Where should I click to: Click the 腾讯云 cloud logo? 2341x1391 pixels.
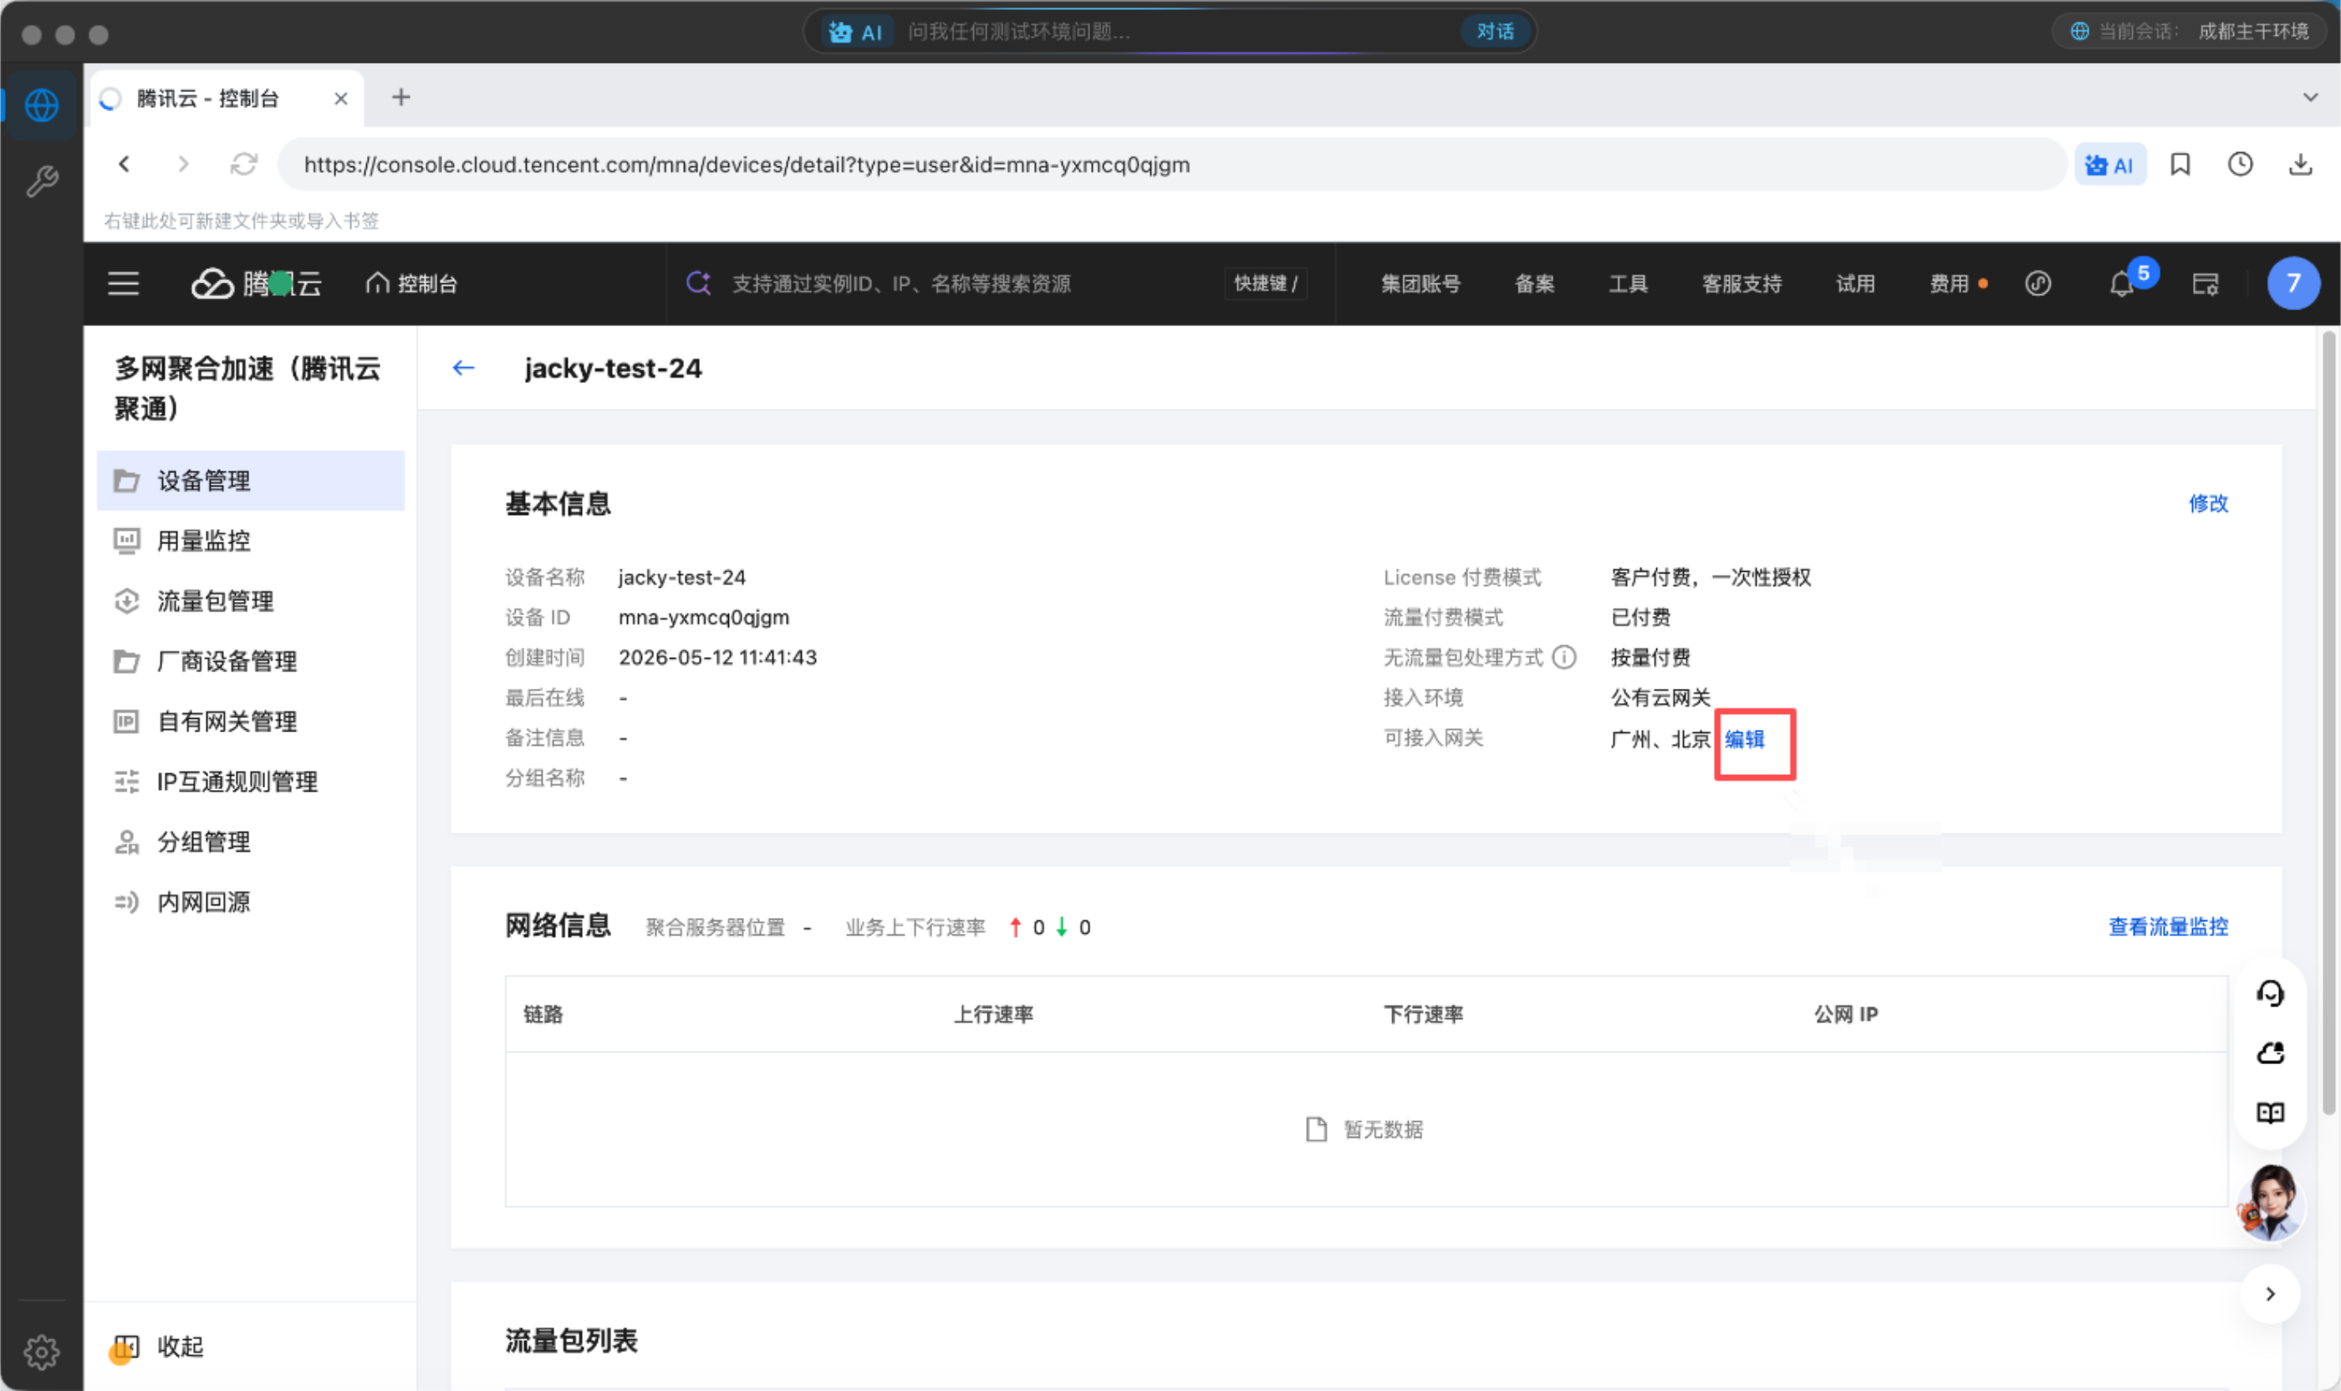pos(257,283)
